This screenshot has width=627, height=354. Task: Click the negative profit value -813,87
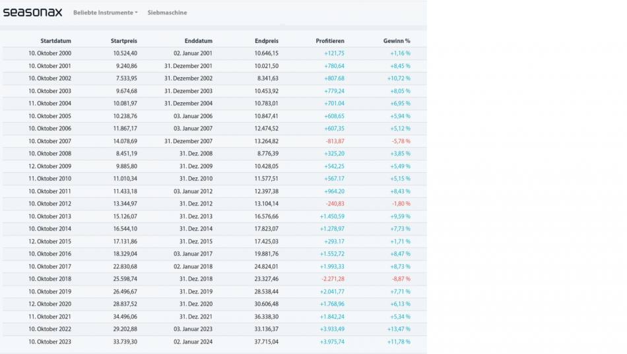[x=335, y=141]
